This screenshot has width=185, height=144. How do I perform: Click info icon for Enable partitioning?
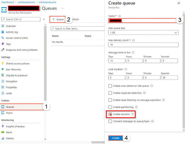(136, 107)
